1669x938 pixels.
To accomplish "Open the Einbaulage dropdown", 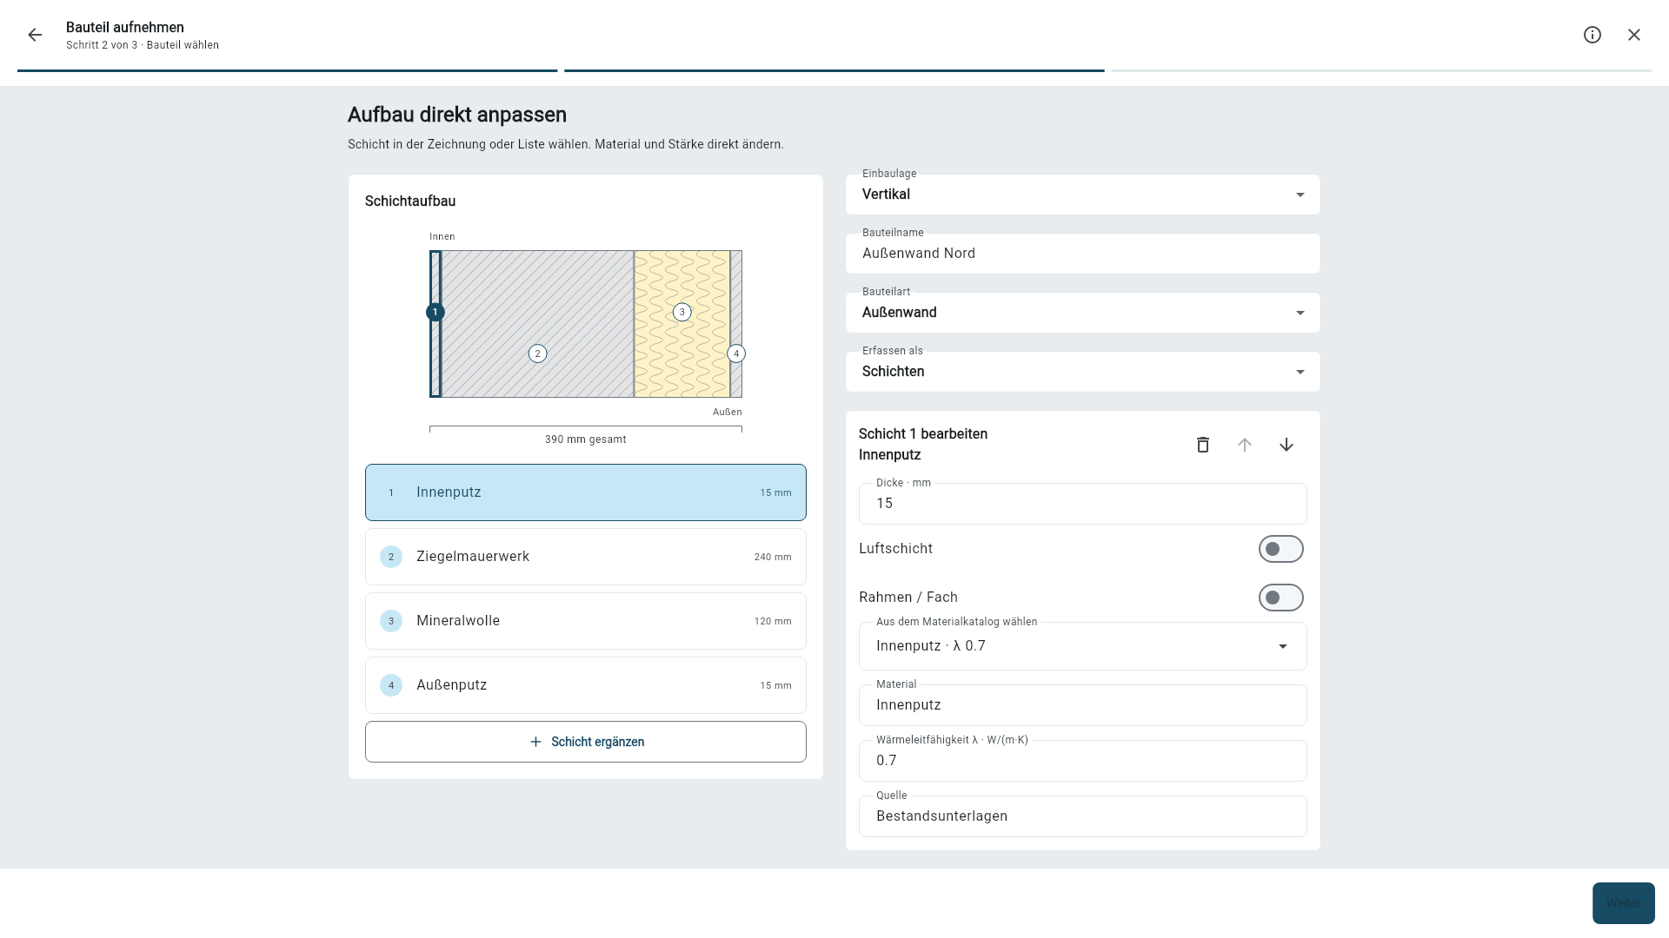I will (x=1083, y=195).
